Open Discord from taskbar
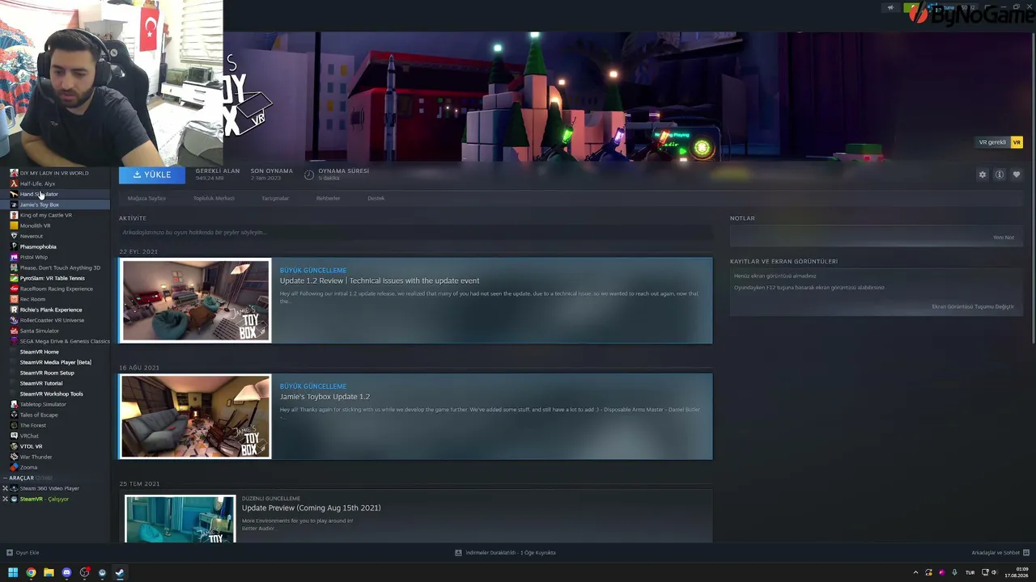 [66, 573]
